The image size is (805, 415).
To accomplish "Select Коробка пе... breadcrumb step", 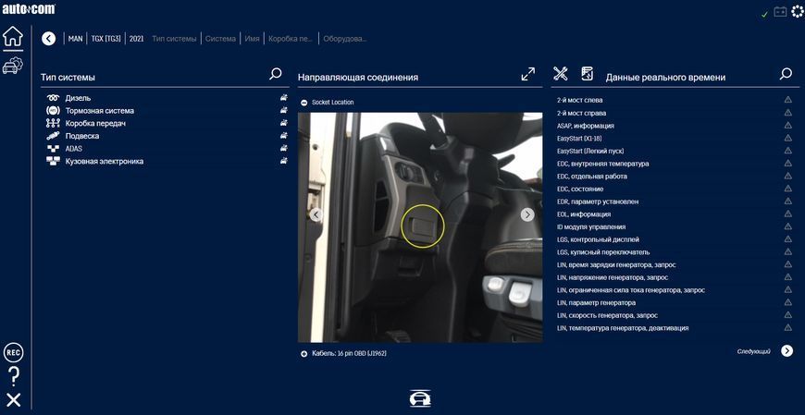I will [x=291, y=39].
